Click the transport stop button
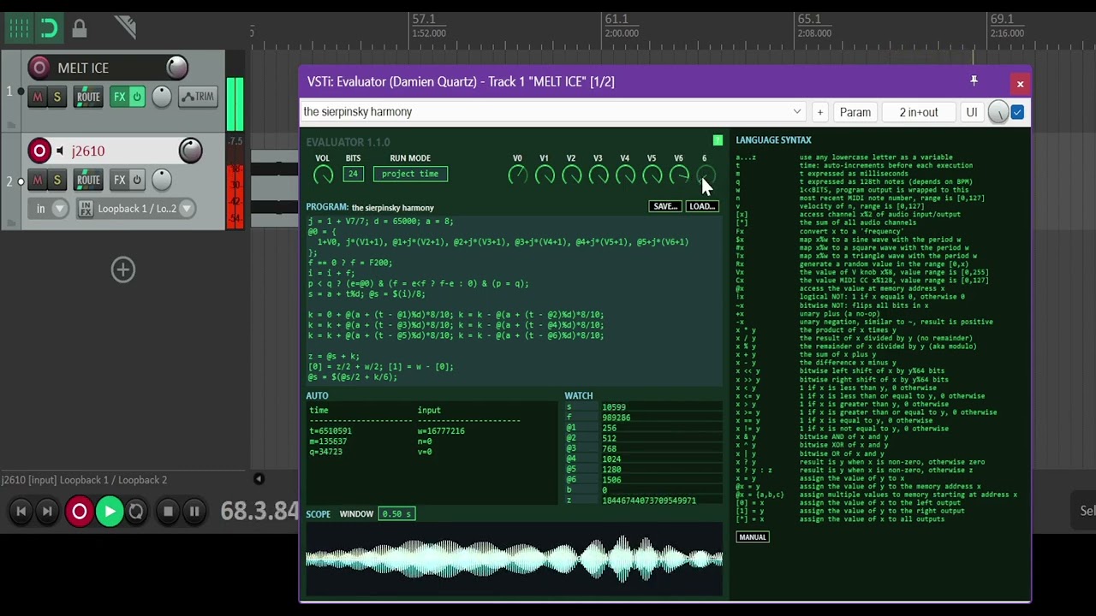The height and width of the screenshot is (616, 1096). point(168,512)
